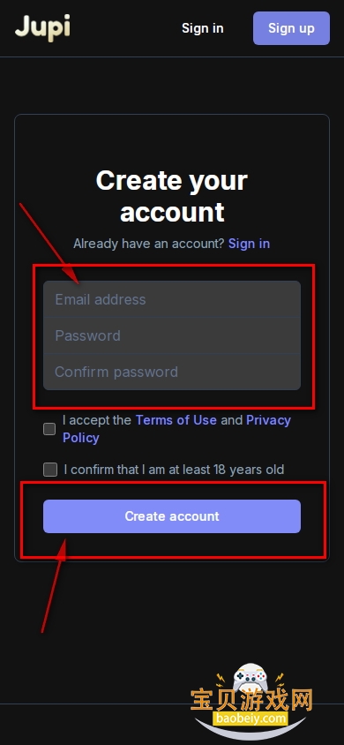
Task: Submit with the Create account button
Action: click(172, 516)
